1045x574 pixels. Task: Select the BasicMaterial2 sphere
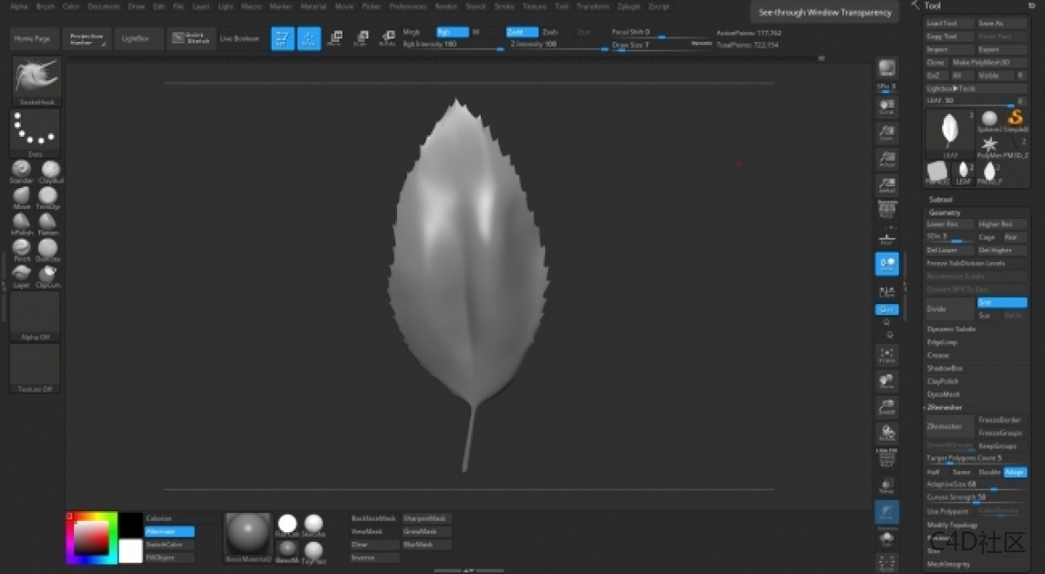(x=248, y=530)
